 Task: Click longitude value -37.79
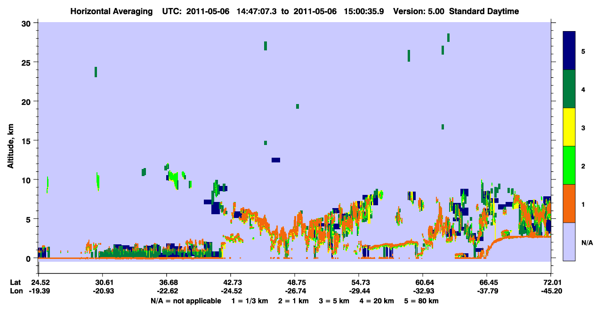(x=487, y=291)
